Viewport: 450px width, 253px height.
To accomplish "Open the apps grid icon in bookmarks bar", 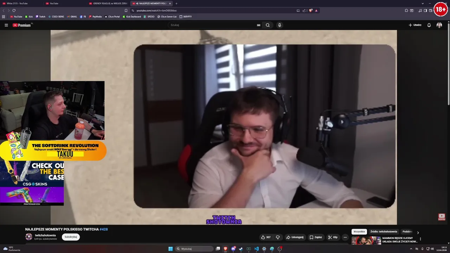I will point(4,17).
